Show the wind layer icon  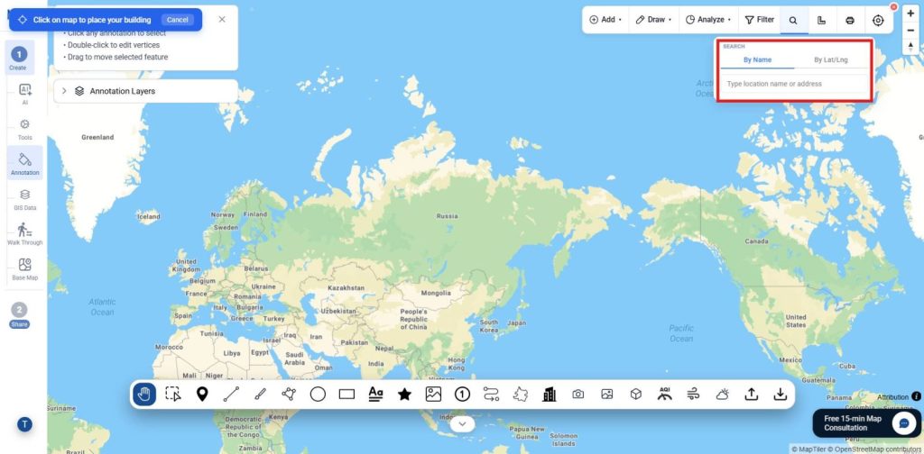[x=694, y=394]
